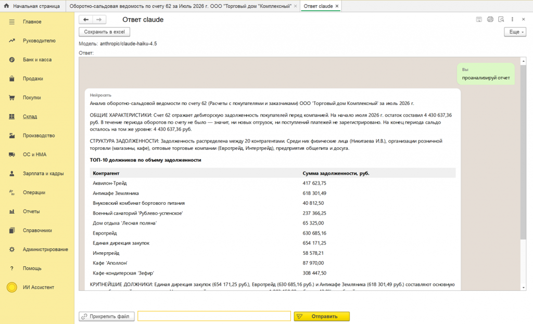
Task: Click the model name anthropic/claude-haiku-4.5
Action: 129,44
